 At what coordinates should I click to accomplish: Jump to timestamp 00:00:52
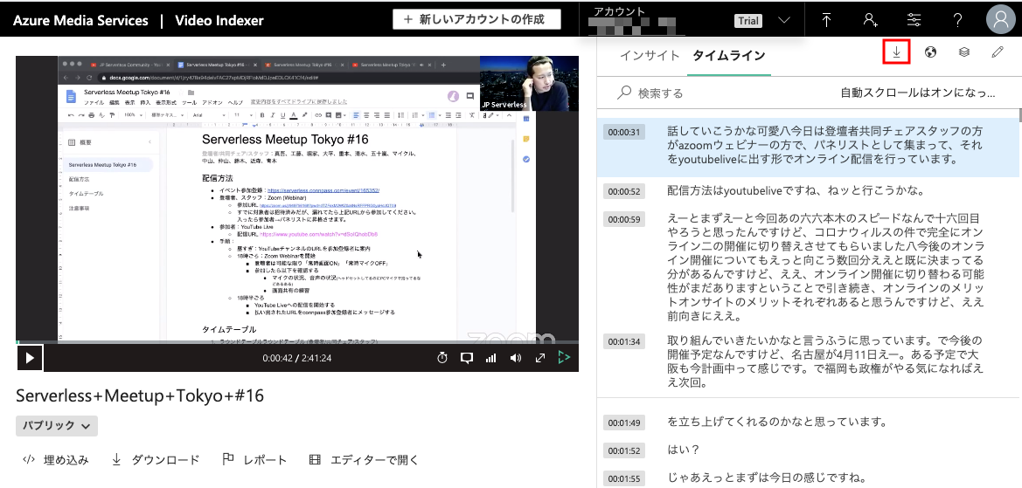pyautogui.click(x=623, y=191)
